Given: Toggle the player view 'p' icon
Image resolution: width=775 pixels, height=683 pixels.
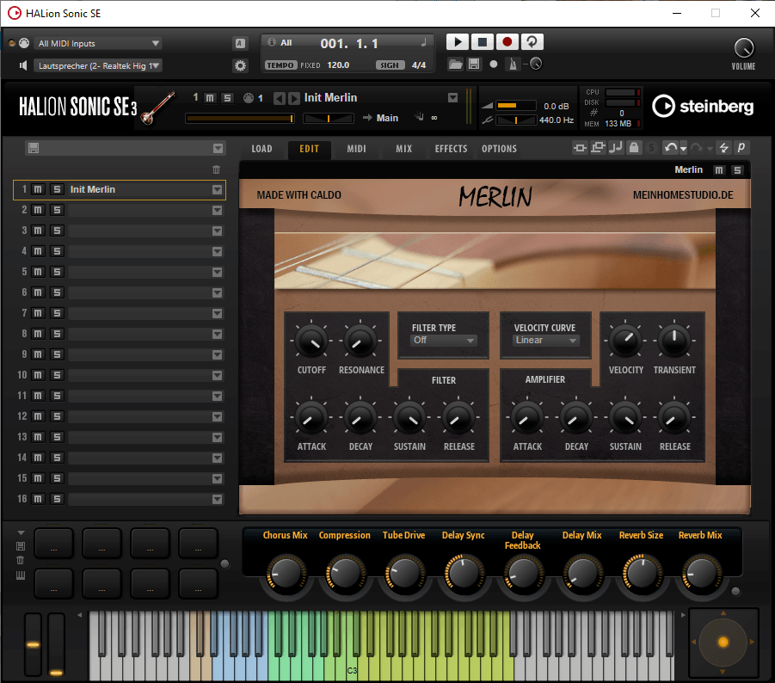Looking at the screenshot, I should [x=741, y=148].
